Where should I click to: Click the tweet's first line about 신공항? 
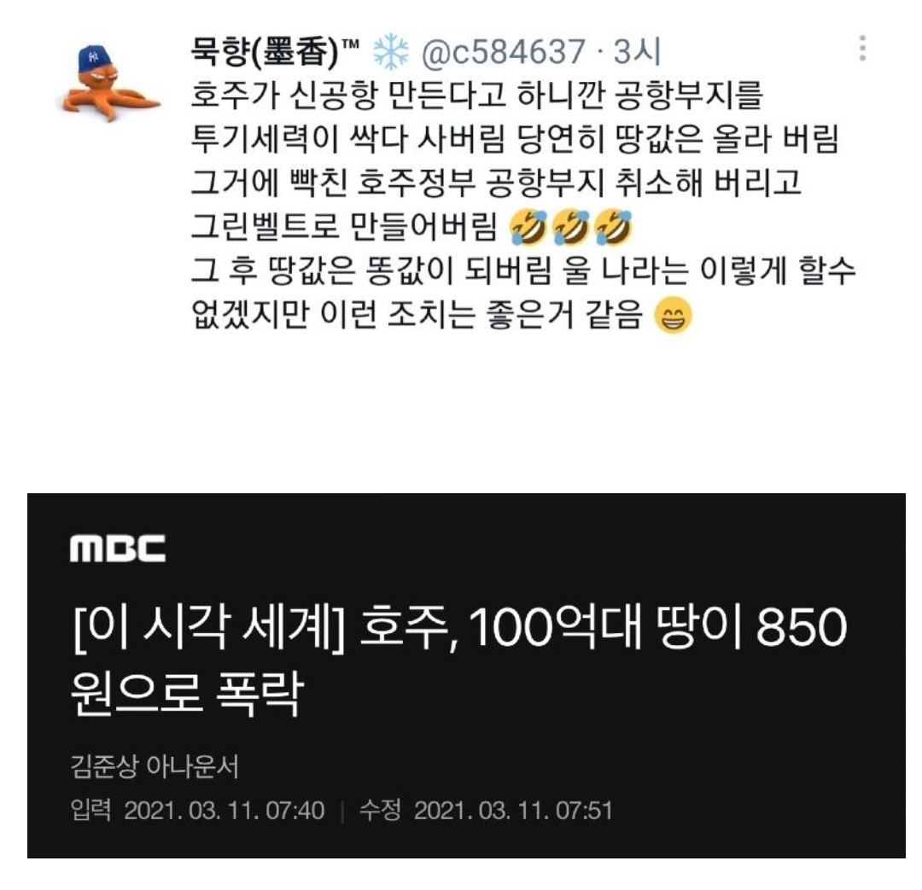click(x=477, y=96)
